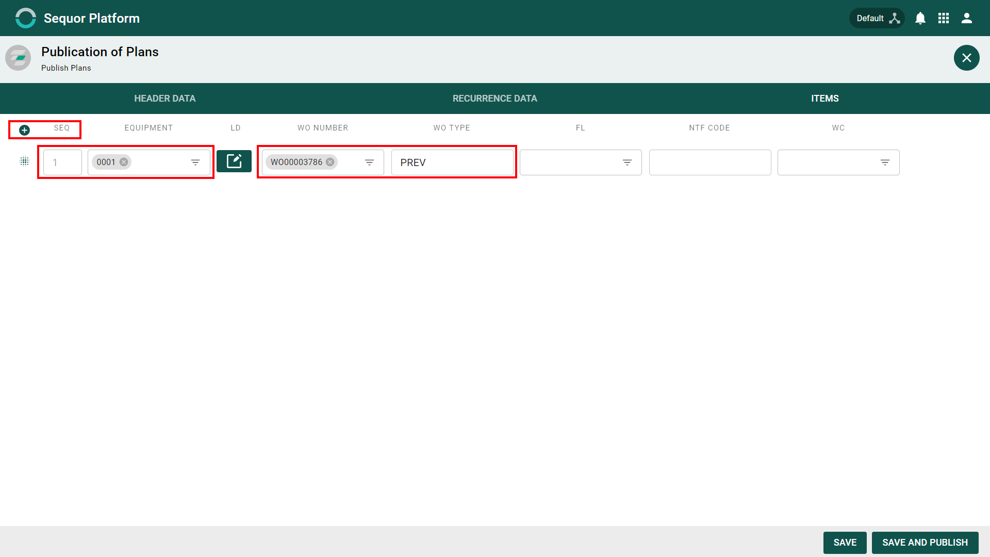Click the SAVE AND PUBLISH button

click(925, 543)
